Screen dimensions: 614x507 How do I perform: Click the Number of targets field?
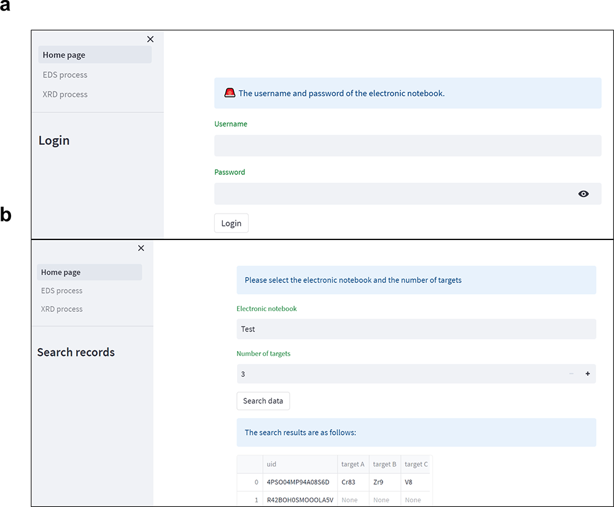click(x=399, y=374)
